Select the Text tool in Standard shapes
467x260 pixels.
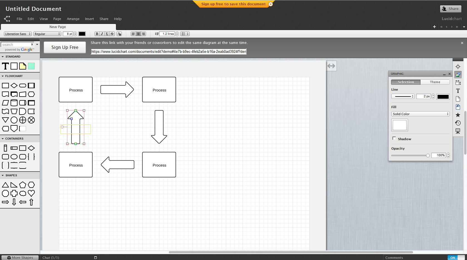(x=5, y=66)
